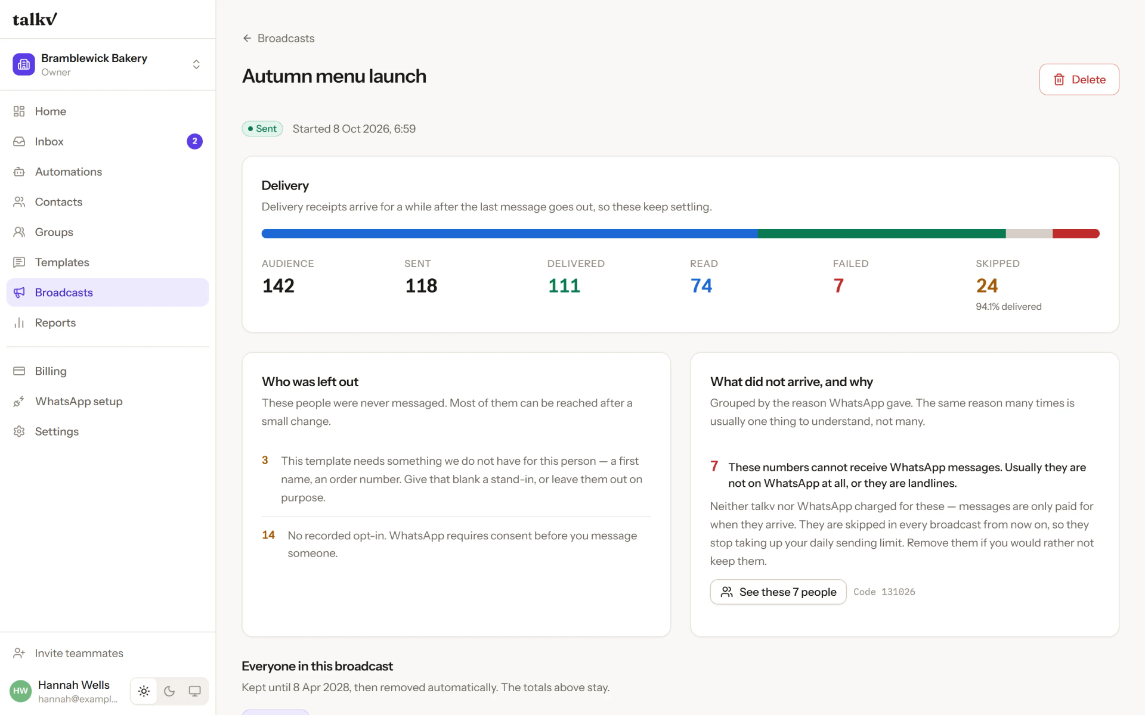Switch to dark theme
Viewport: 1145px width, 715px height.
(169, 691)
